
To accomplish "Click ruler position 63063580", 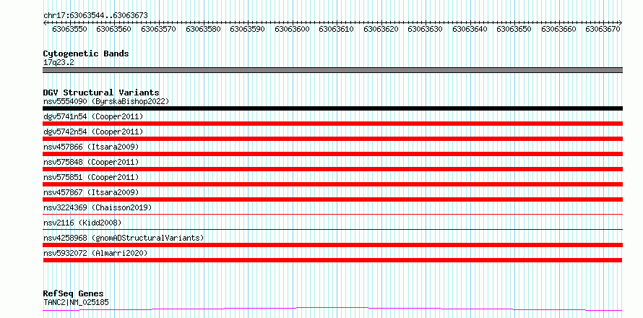I will click(x=204, y=29).
